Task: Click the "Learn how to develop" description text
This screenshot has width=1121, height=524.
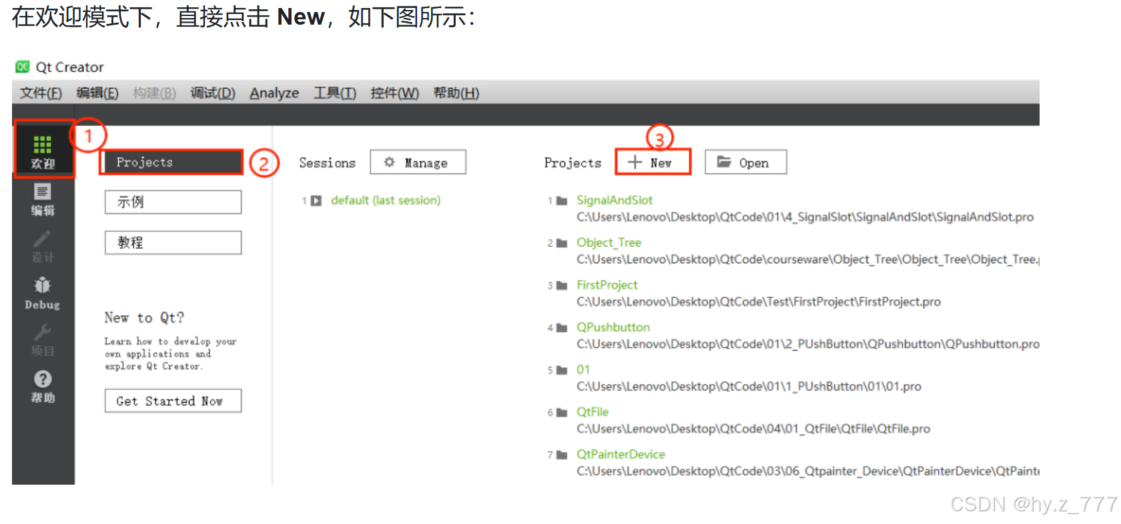Action: tap(171, 353)
